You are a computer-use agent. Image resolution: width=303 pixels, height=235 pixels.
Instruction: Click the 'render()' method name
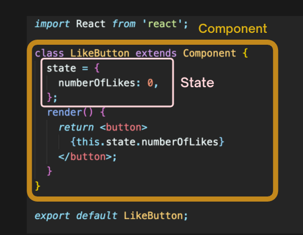tap(70, 112)
